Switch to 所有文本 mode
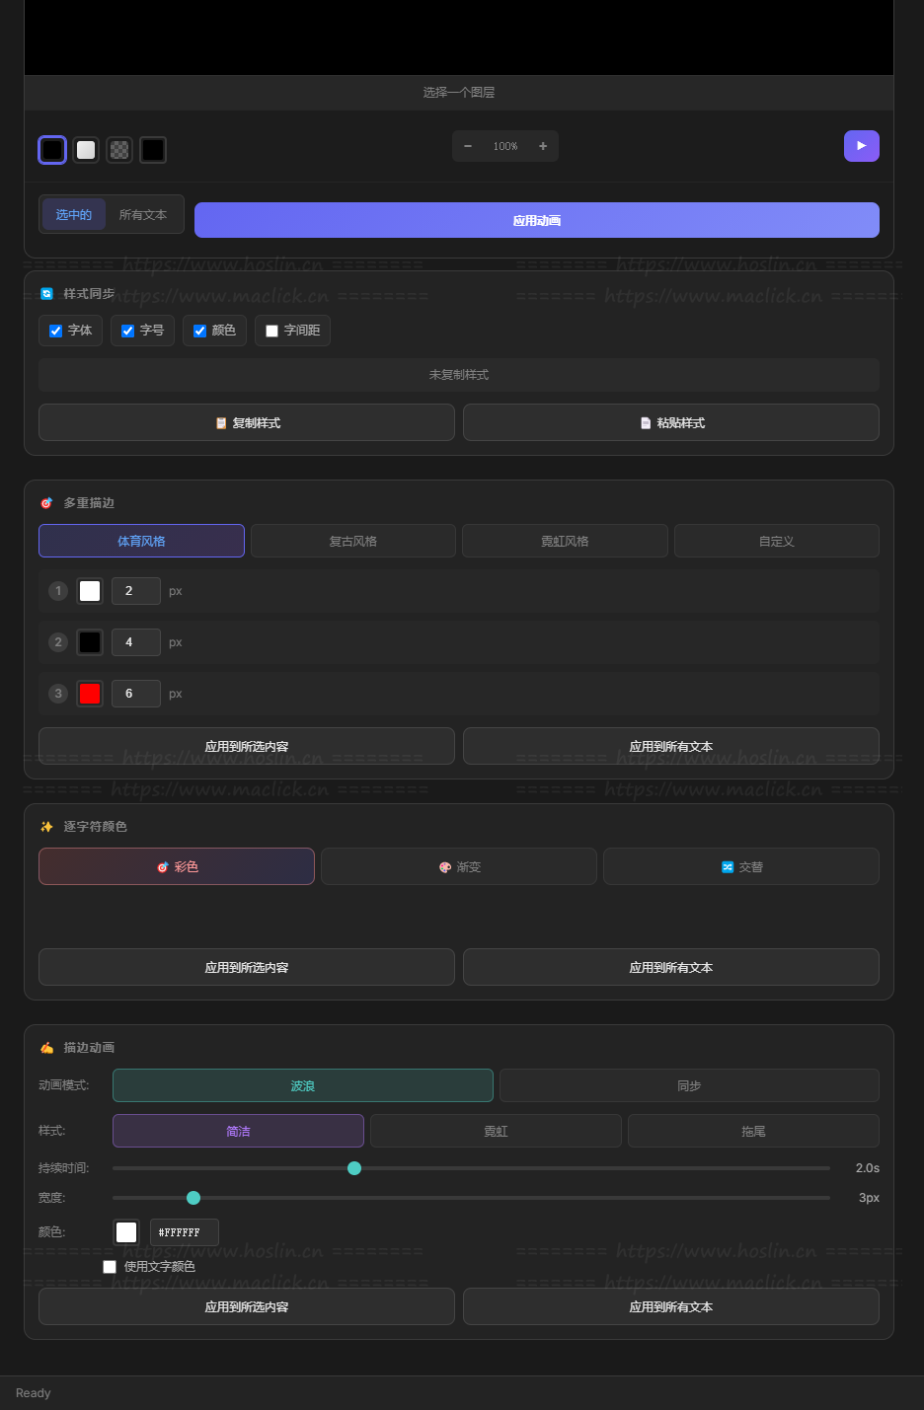Screen dimensions: 924x1410 143,214
